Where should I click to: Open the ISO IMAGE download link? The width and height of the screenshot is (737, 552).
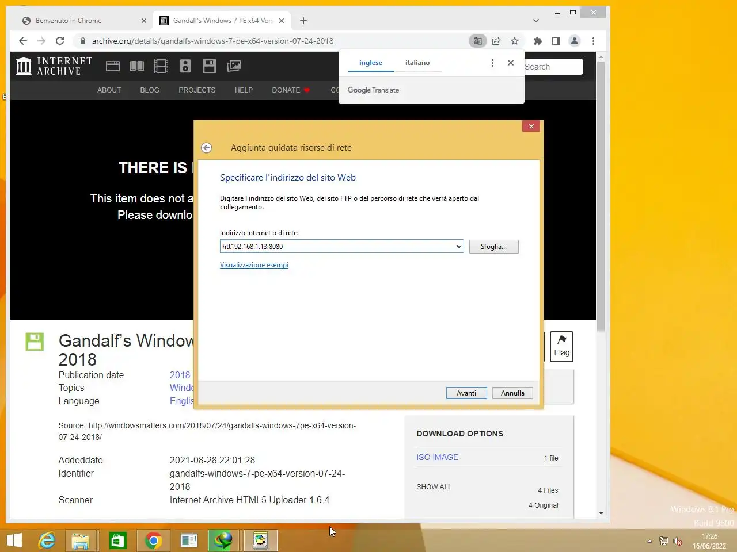438,457
